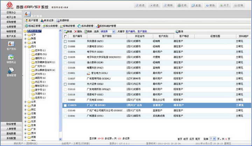Check the box for customer C10041
The width and height of the screenshot is (252, 146).
(x=65, y=116)
